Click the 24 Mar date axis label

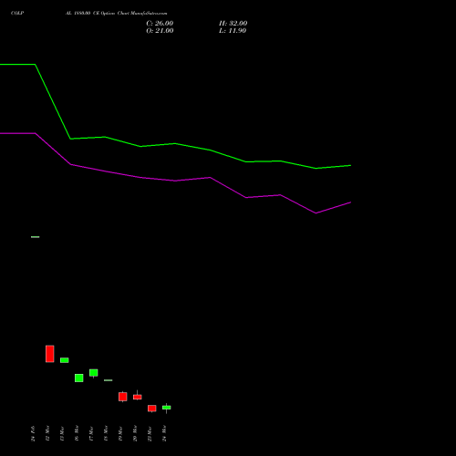click(164, 433)
